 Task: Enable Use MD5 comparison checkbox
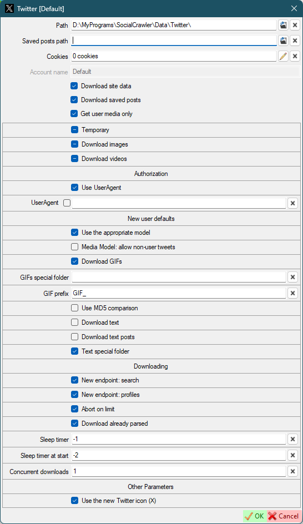[74, 308]
